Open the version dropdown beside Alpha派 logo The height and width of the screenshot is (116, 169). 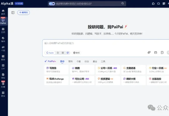point(19,4)
